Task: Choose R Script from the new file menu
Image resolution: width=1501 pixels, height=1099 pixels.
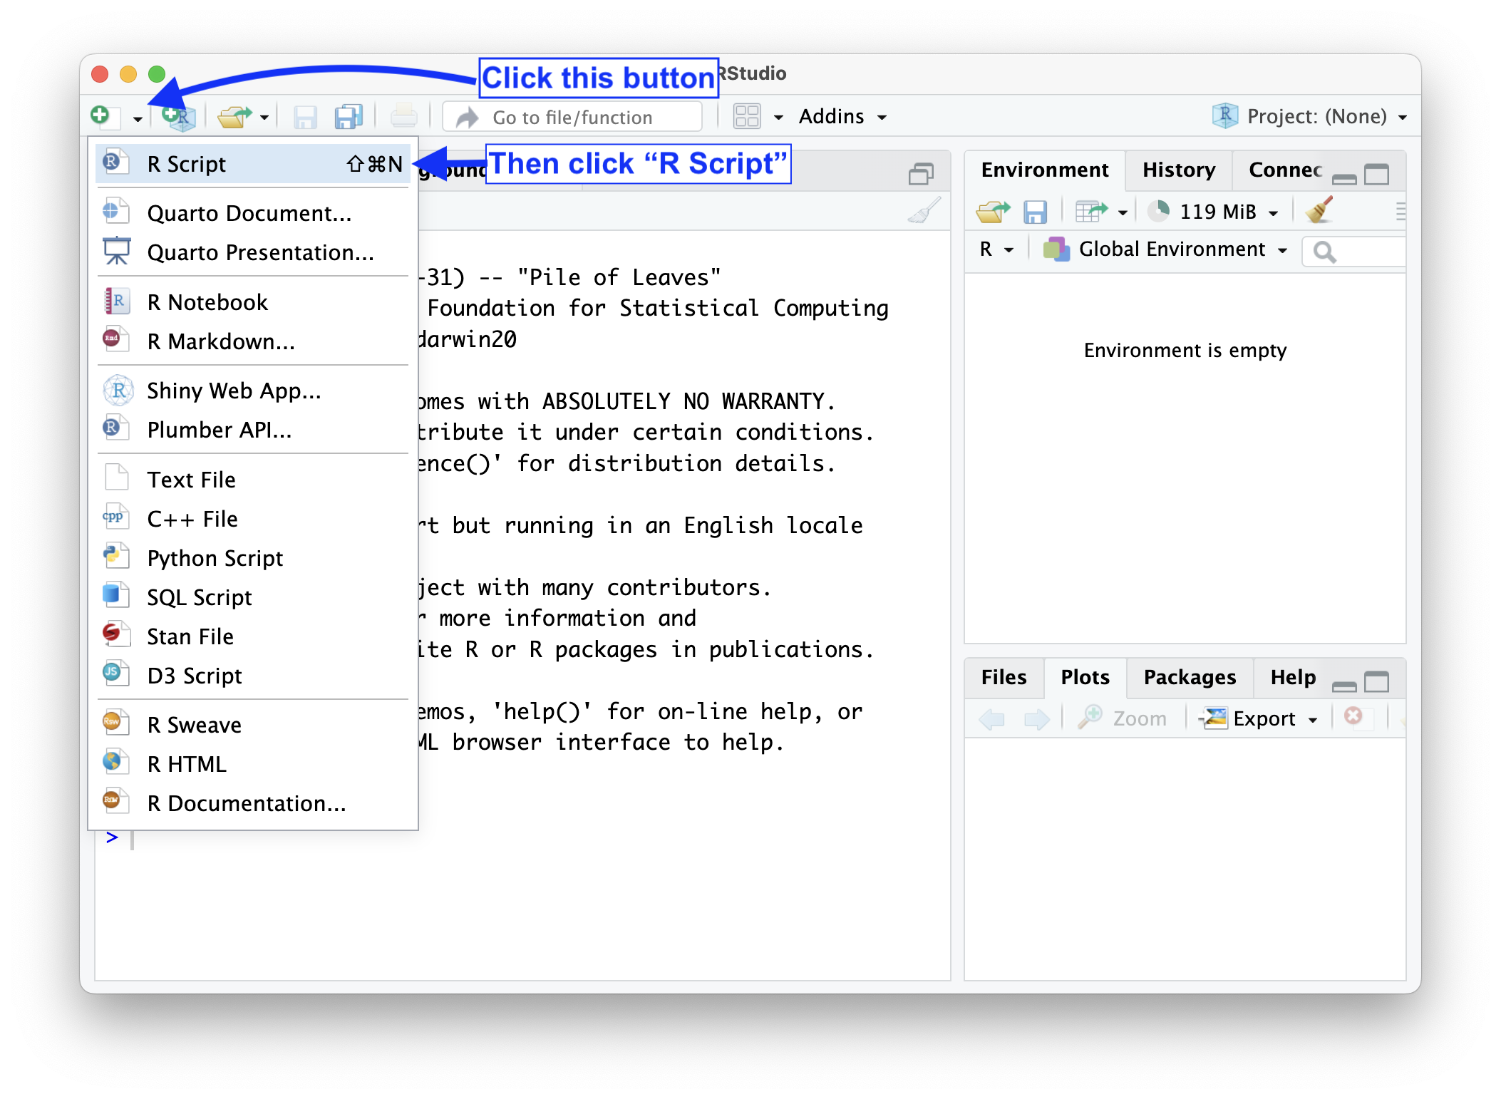Action: pos(186,163)
